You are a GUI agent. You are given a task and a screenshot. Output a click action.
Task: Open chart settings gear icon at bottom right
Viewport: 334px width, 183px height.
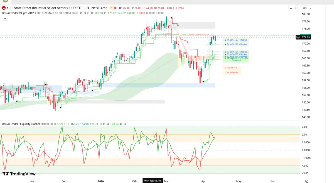[x=306, y=181]
